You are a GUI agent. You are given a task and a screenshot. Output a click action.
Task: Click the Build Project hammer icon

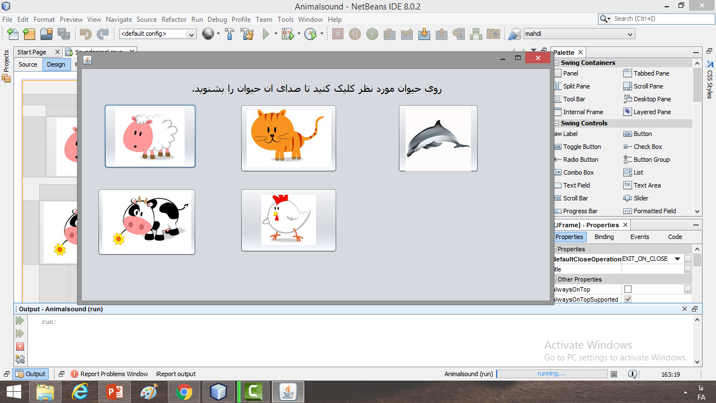click(x=229, y=34)
